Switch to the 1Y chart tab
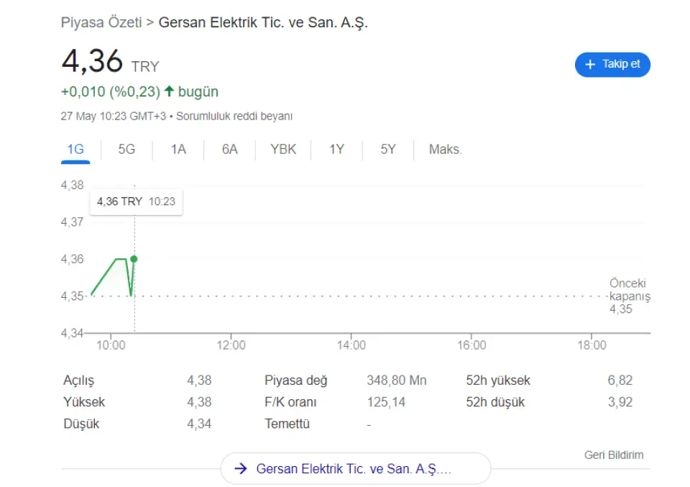Image resolution: width=690 pixels, height=487 pixels. pyautogui.click(x=337, y=150)
